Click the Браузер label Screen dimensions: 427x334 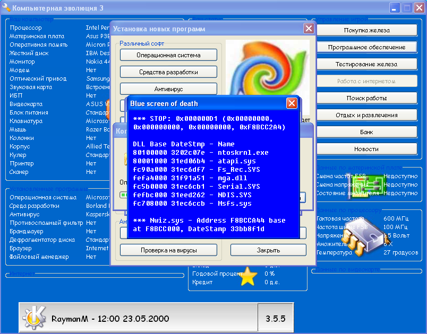pos(20,248)
